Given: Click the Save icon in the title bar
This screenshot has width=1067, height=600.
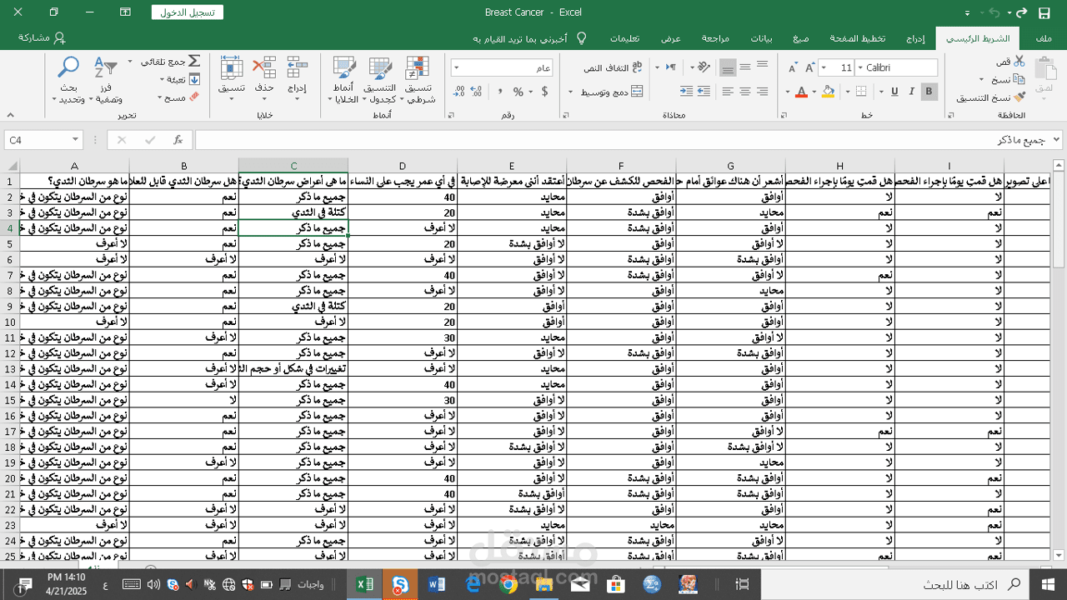Looking at the screenshot, I should [1044, 12].
